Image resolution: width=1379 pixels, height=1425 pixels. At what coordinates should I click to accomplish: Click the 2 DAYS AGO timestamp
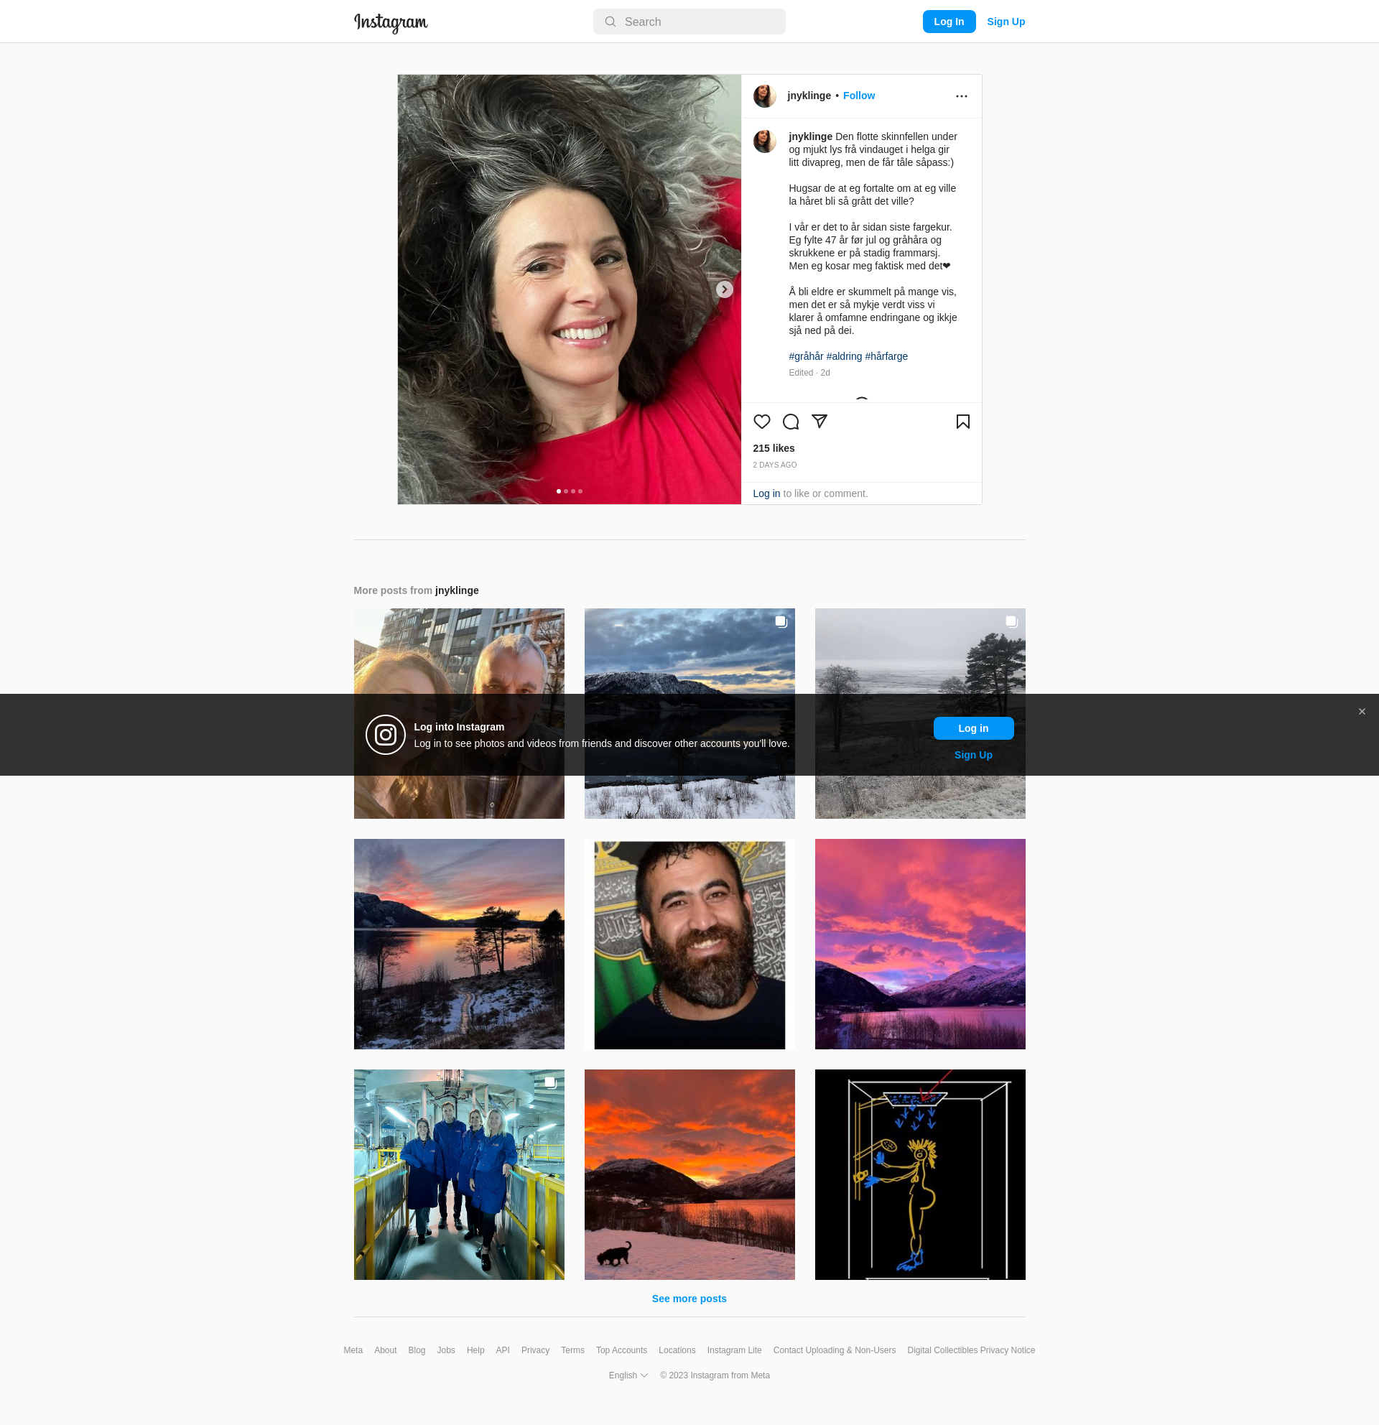[775, 465]
